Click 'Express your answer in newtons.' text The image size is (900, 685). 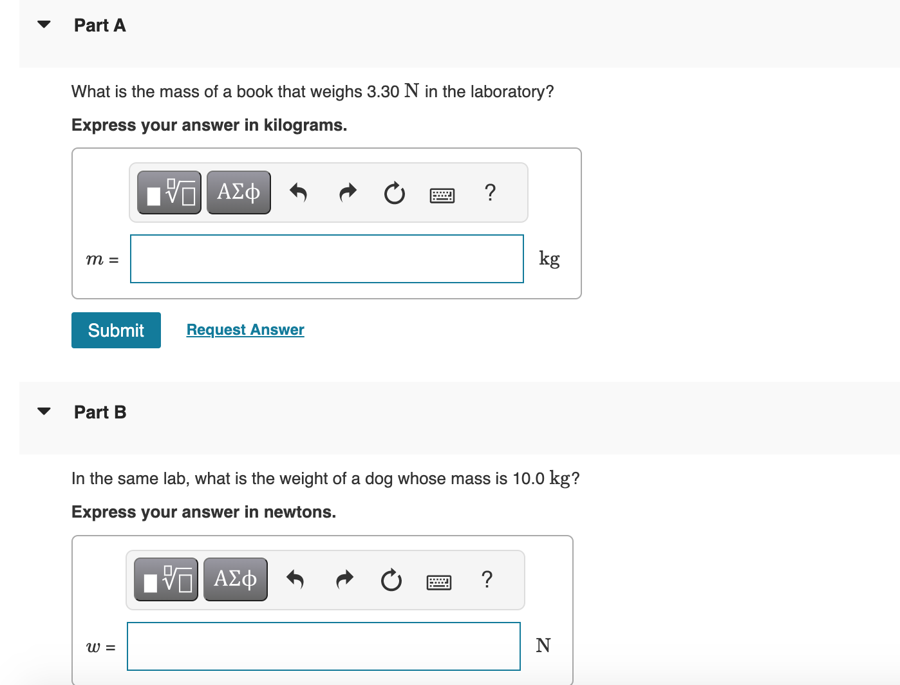[203, 512]
